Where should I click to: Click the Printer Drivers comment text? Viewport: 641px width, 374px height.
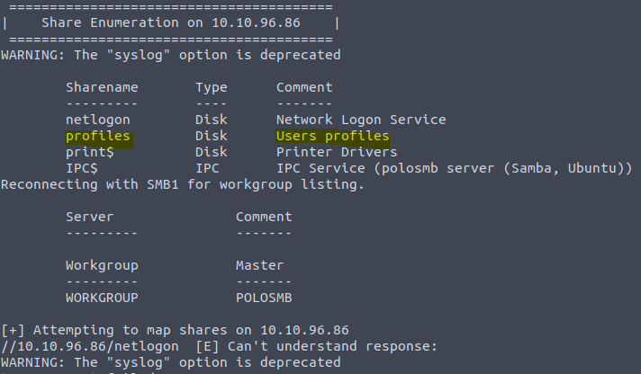(x=337, y=152)
